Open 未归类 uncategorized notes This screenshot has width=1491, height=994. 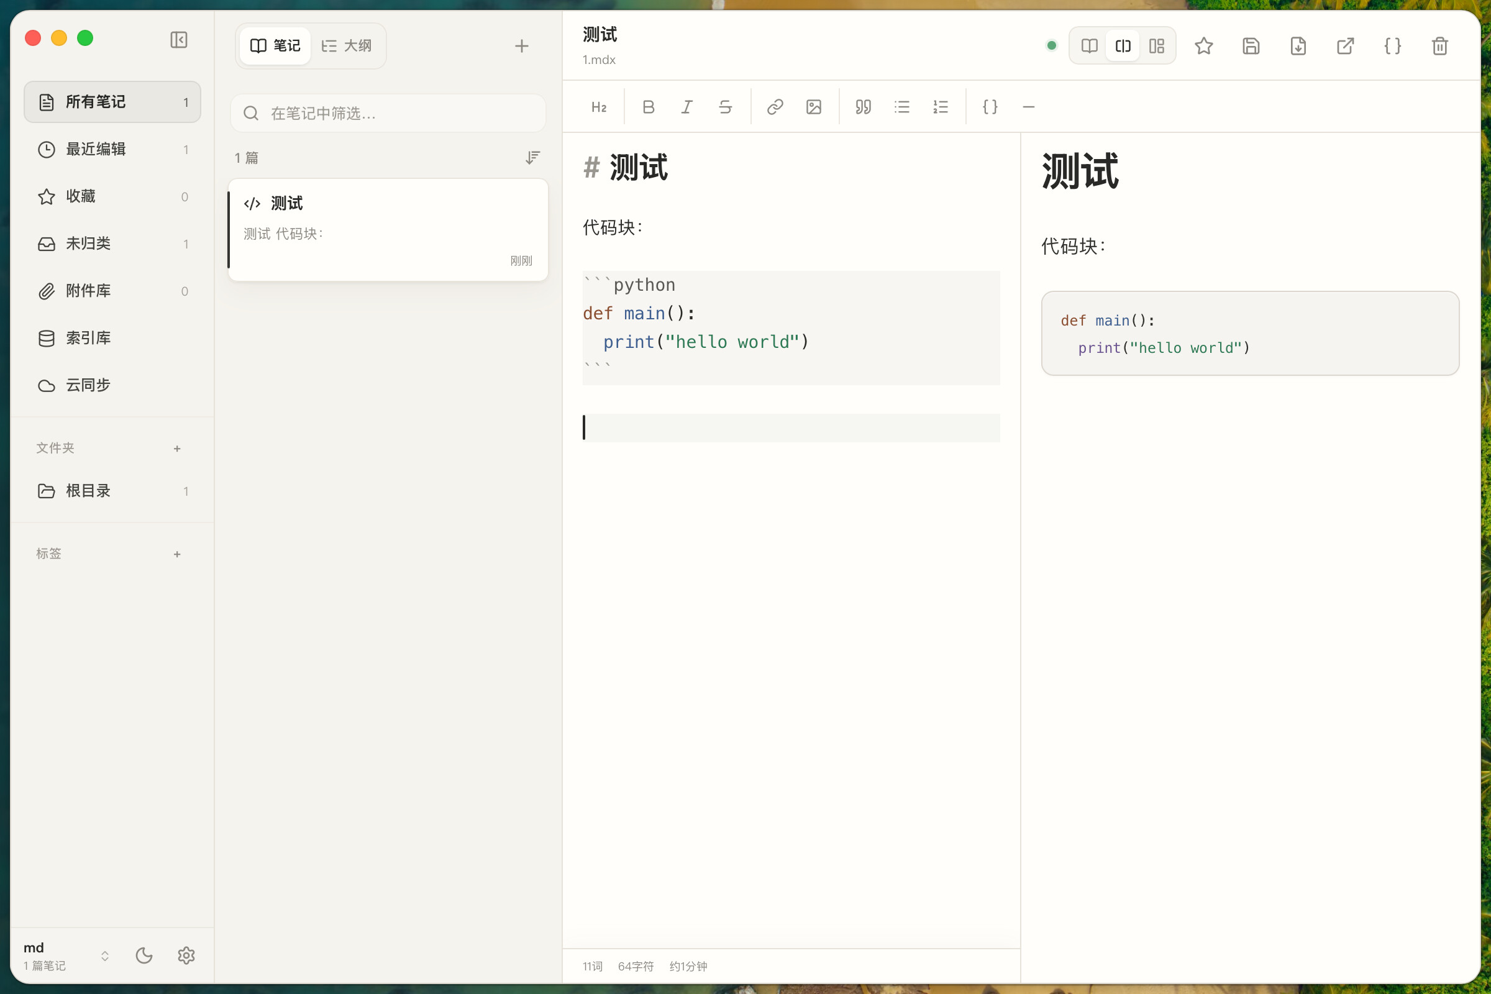112,244
